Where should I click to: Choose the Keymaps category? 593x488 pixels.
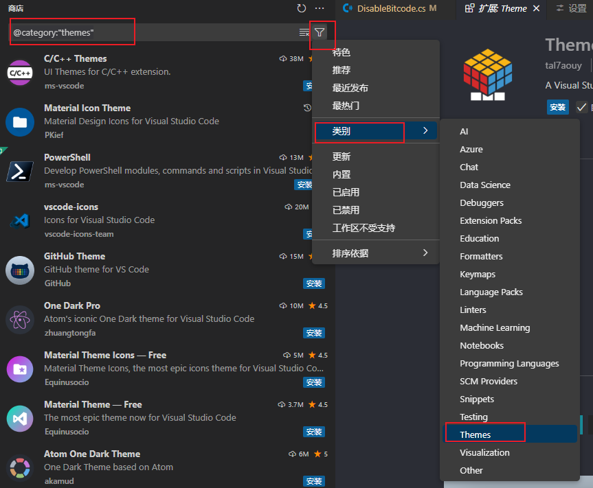[x=510, y=275]
